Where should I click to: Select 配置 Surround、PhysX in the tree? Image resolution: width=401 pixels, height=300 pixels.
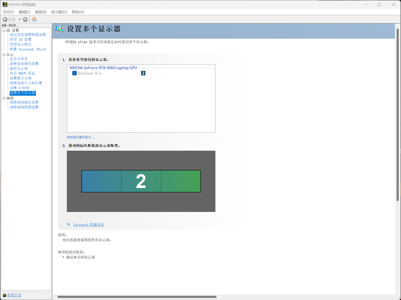pyautogui.click(x=28, y=49)
